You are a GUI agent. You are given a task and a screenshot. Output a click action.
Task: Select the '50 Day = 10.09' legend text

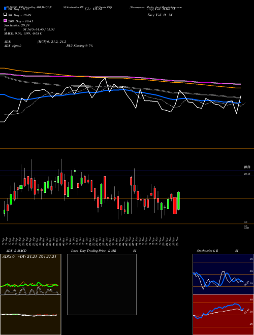20,15
